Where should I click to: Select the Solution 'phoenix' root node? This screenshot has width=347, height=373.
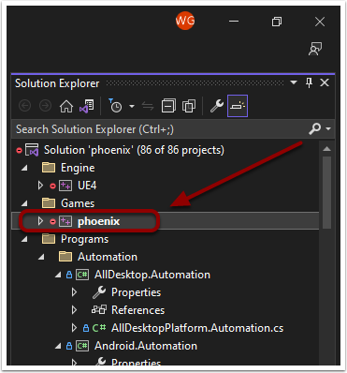coord(134,150)
